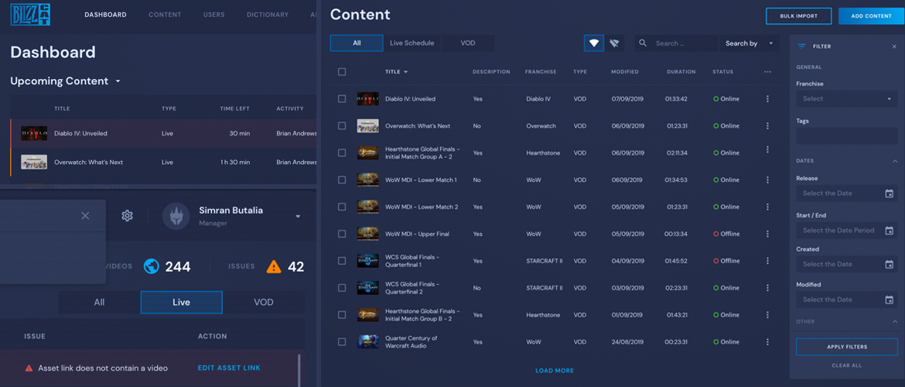Check the Diablo IV: Unveiled row checkbox
The height and width of the screenshot is (387, 905).
point(342,99)
